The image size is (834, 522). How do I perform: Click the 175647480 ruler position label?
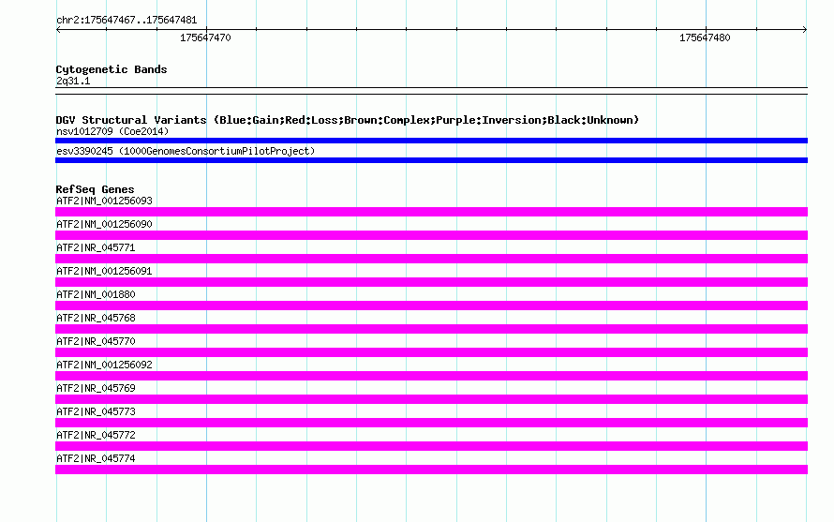[x=705, y=37]
